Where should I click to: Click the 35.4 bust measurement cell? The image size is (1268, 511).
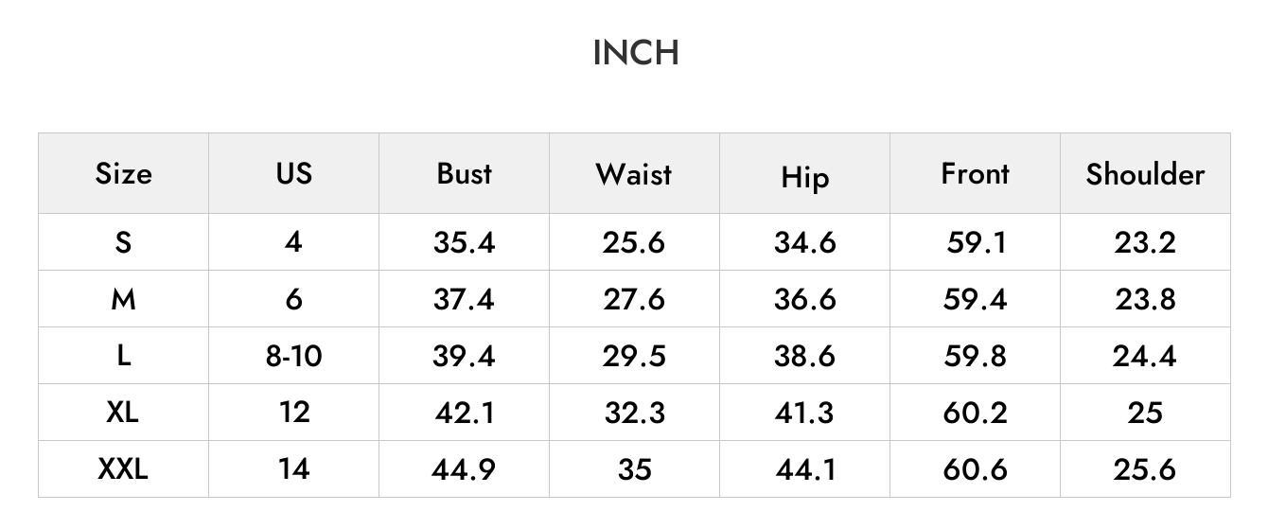(464, 242)
